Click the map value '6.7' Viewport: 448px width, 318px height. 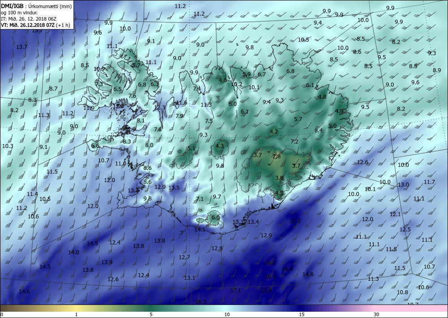(x=262, y=74)
